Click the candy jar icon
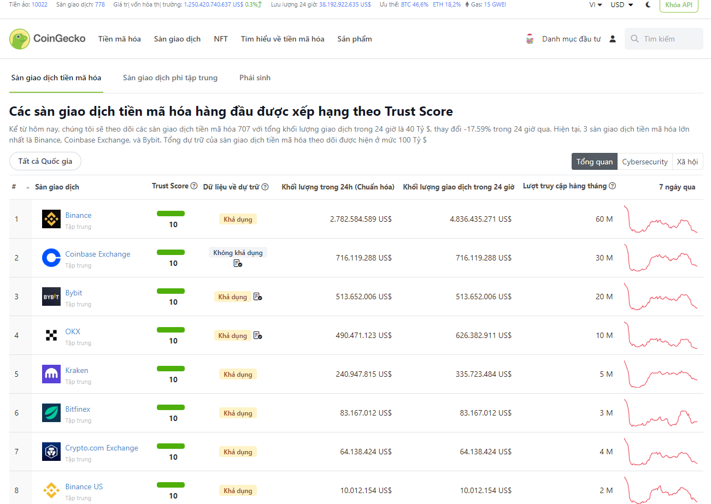 coord(530,39)
